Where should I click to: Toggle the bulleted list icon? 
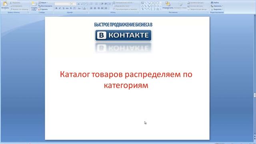[92, 4]
